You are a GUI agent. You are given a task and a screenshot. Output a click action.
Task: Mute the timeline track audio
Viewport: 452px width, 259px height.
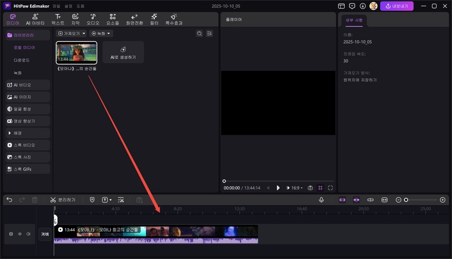pyautogui.click(x=29, y=234)
